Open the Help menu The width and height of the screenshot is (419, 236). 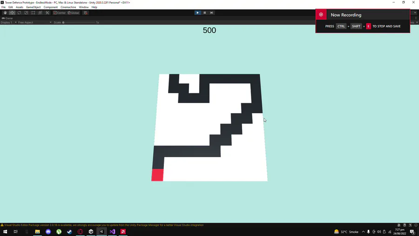pyautogui.click(x=95, y=7)
